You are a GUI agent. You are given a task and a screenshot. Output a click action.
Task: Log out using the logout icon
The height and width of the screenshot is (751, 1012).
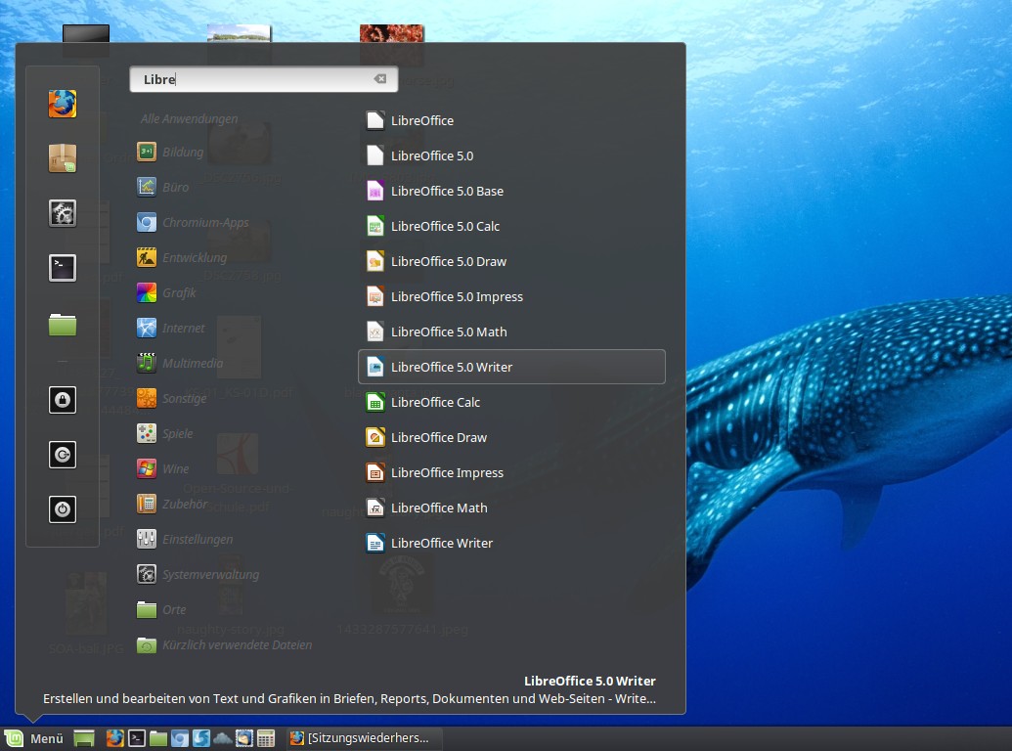(63, 455)
